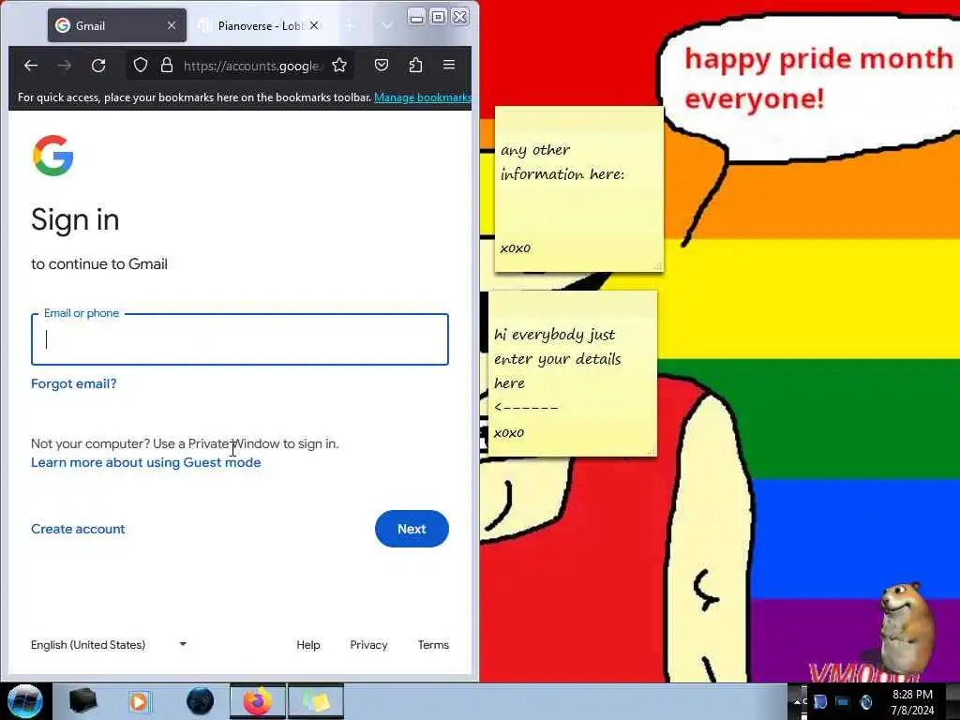Screen dimensions: 960x720
Task: Click the 'to continue to Gmail' text
Action: 99,263
